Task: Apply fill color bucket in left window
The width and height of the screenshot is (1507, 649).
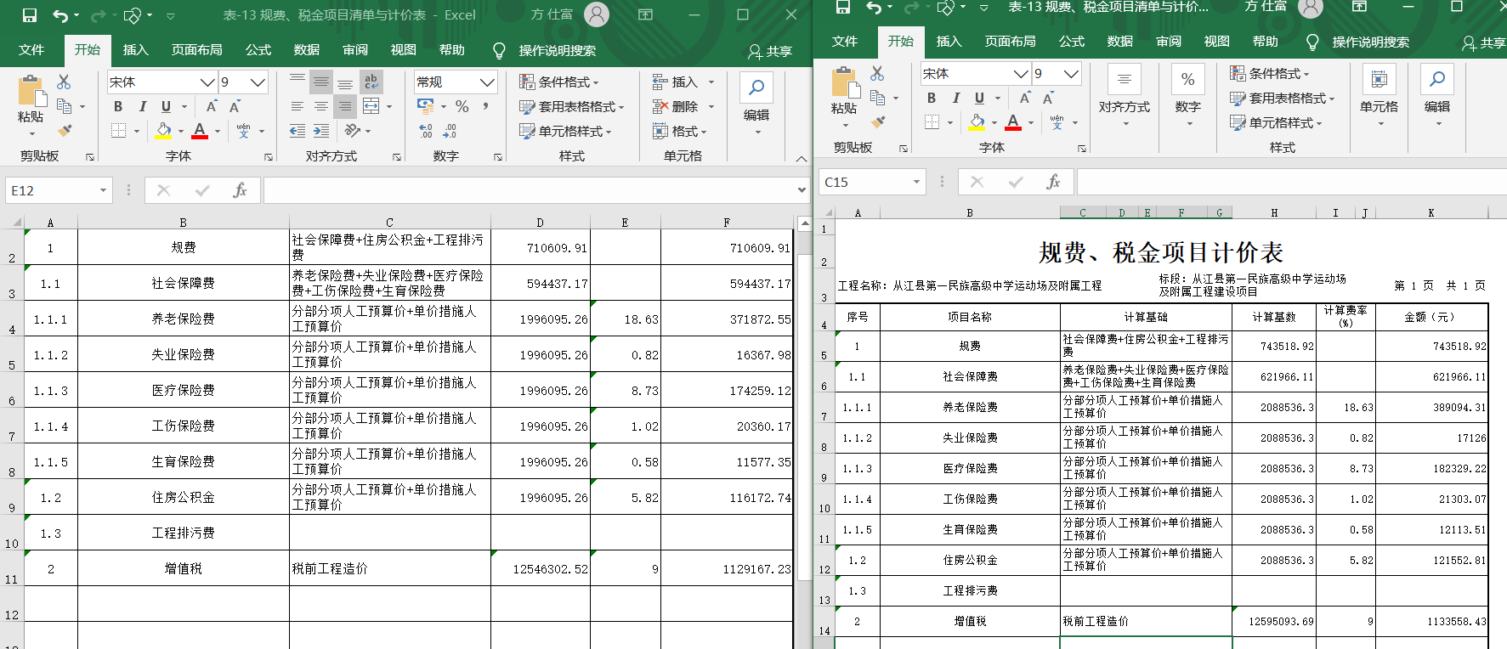Action: 163,131
